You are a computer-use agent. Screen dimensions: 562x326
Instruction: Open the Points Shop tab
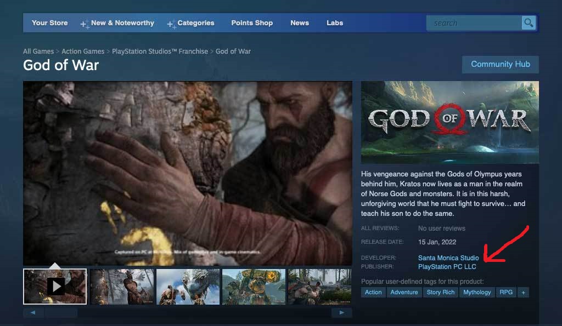click(x=252, y=23)
